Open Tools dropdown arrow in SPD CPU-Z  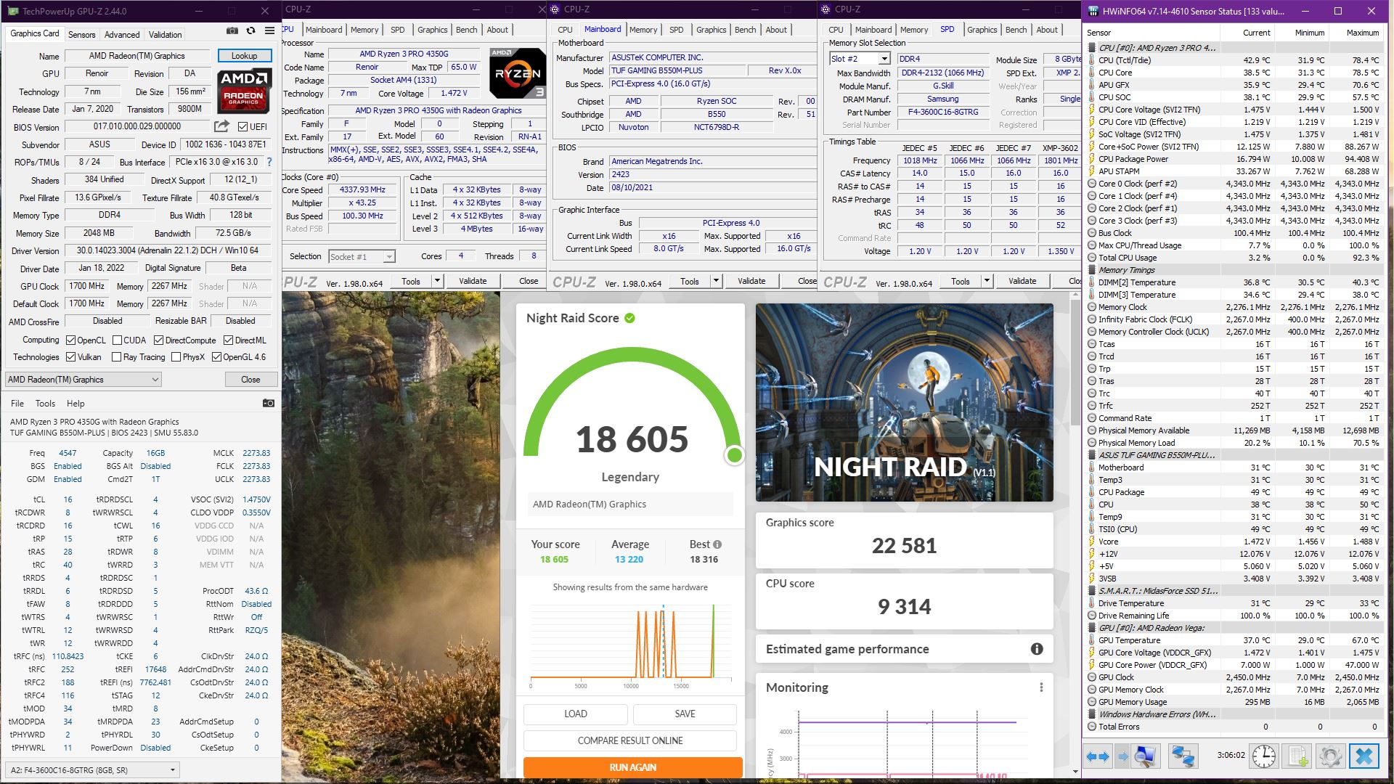pyautogui.click(x=987, y=281)
